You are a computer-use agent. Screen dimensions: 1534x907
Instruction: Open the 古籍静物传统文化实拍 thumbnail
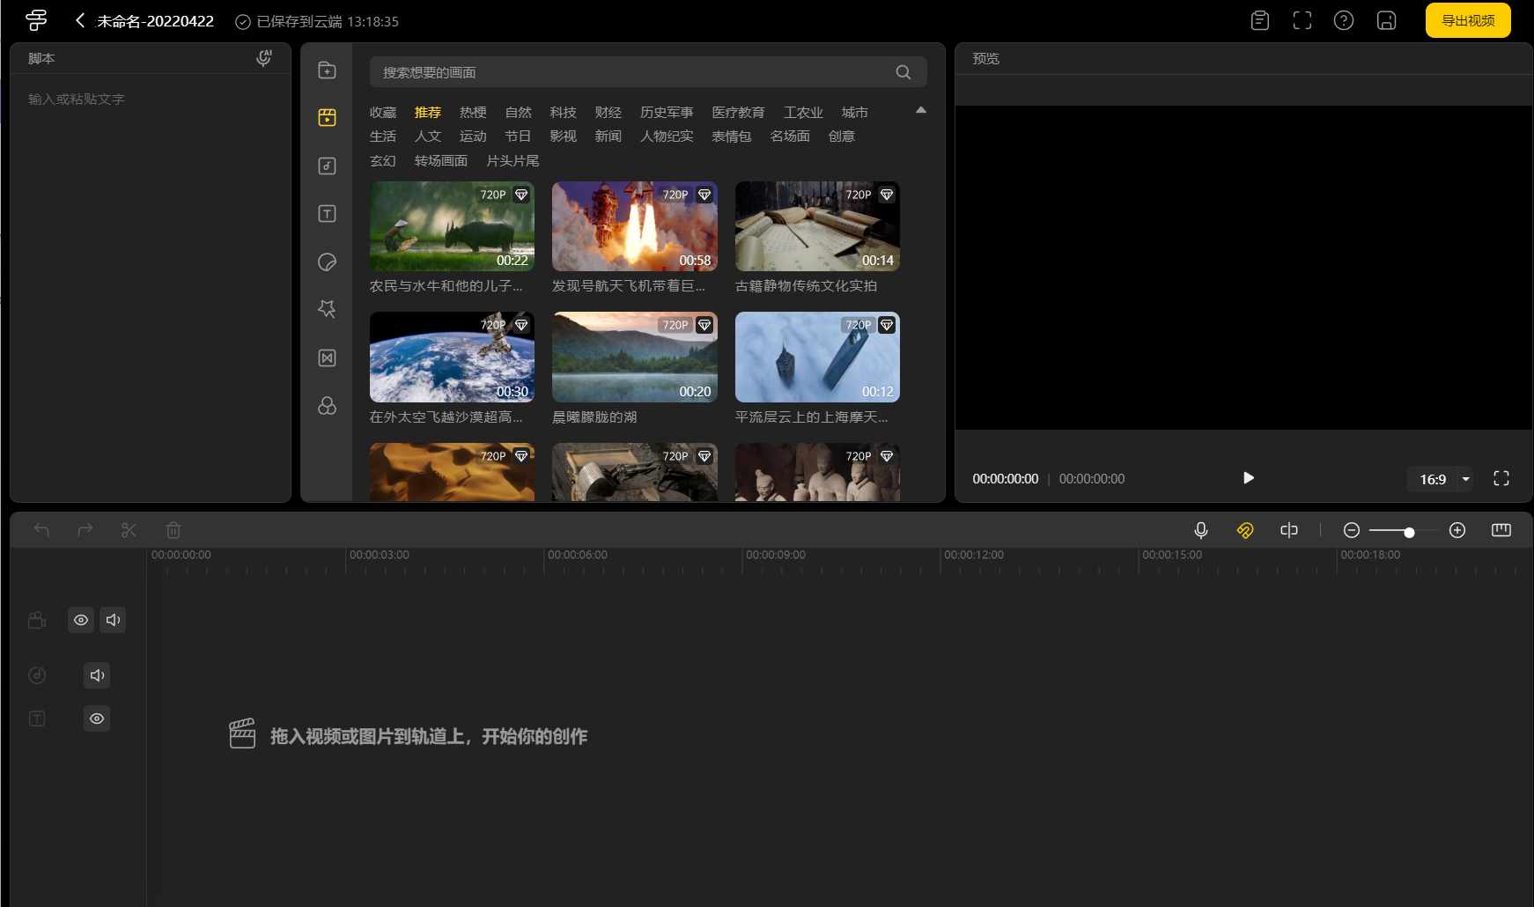pos(817,226)
